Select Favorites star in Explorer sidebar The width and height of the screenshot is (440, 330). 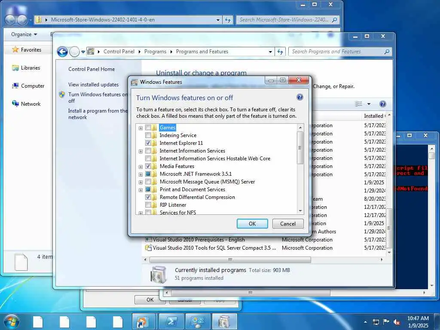15,50
